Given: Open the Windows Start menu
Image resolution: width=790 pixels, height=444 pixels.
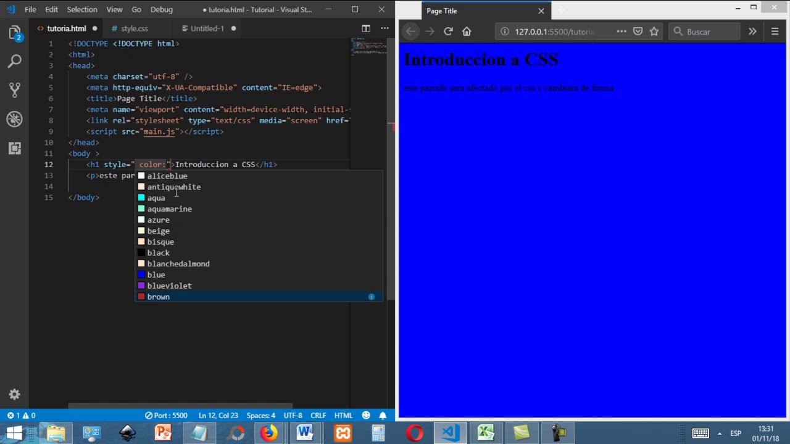Looking at the screenshot, I should 14,433.
